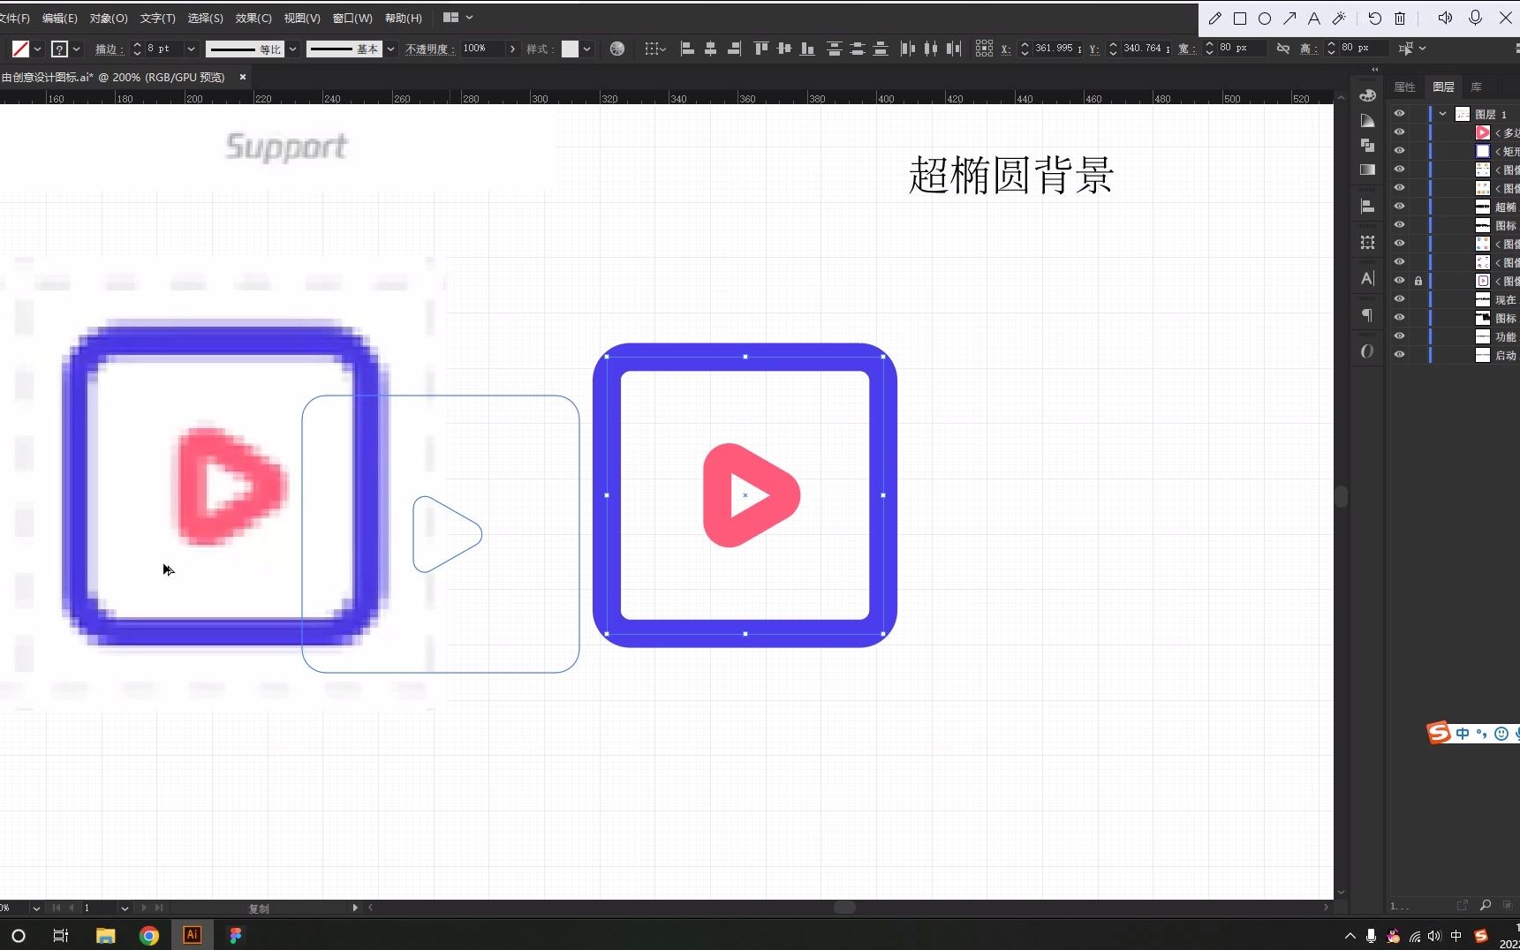Screen dimensions: 1520x950
Task: Toggle the speaker sound icon
Action: coord(1445,18)
